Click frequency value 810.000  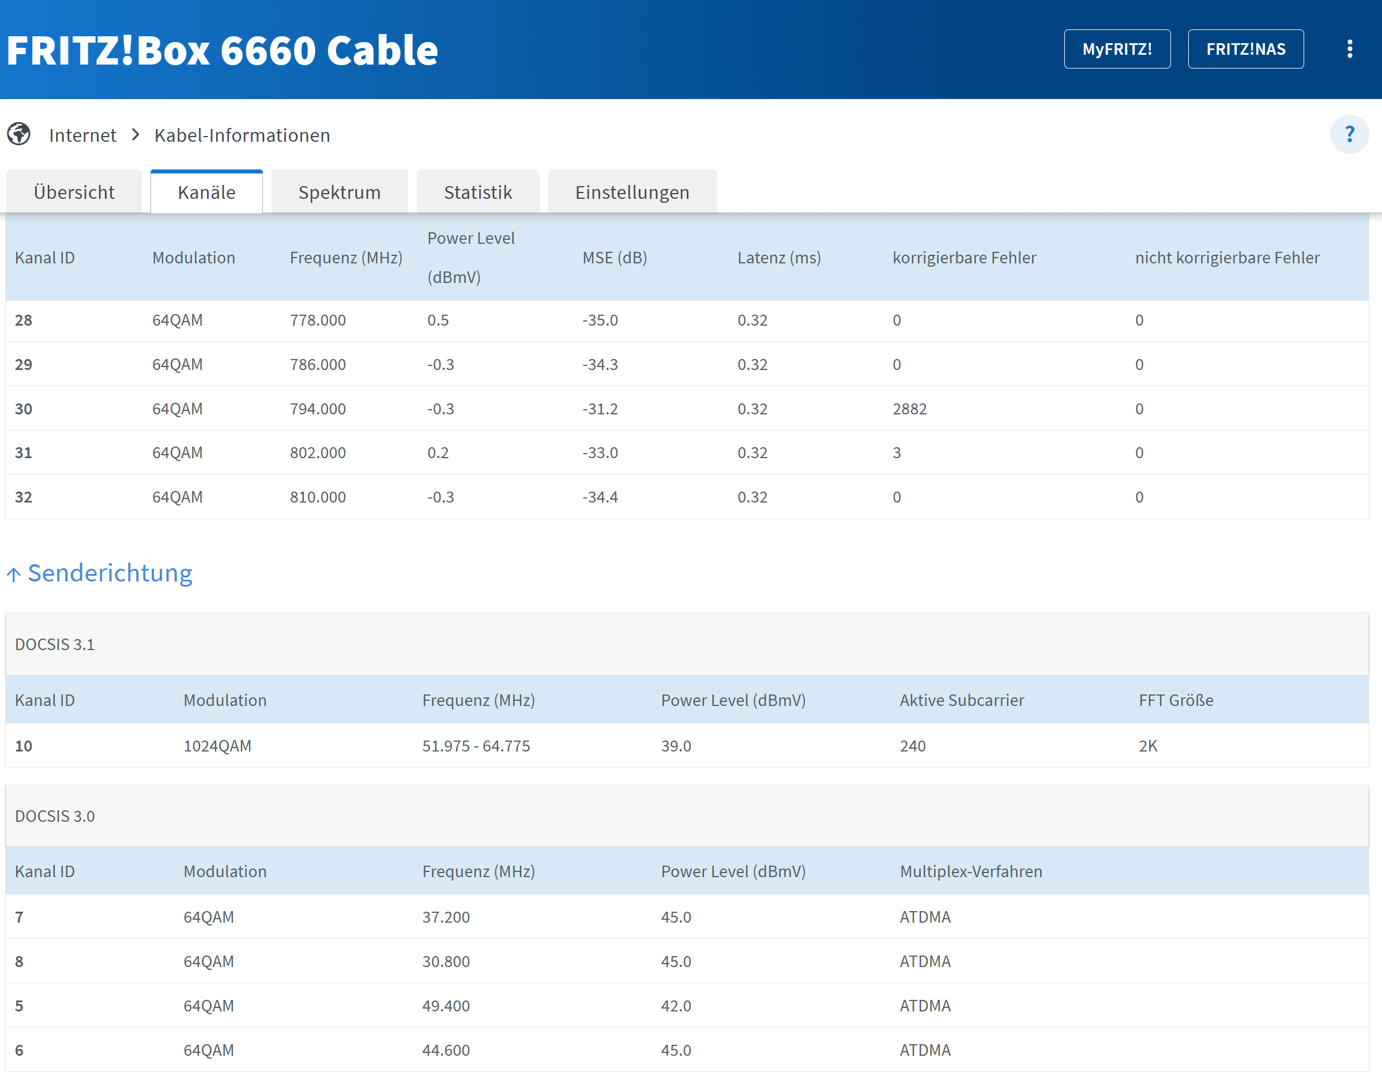tap(318, 497)
